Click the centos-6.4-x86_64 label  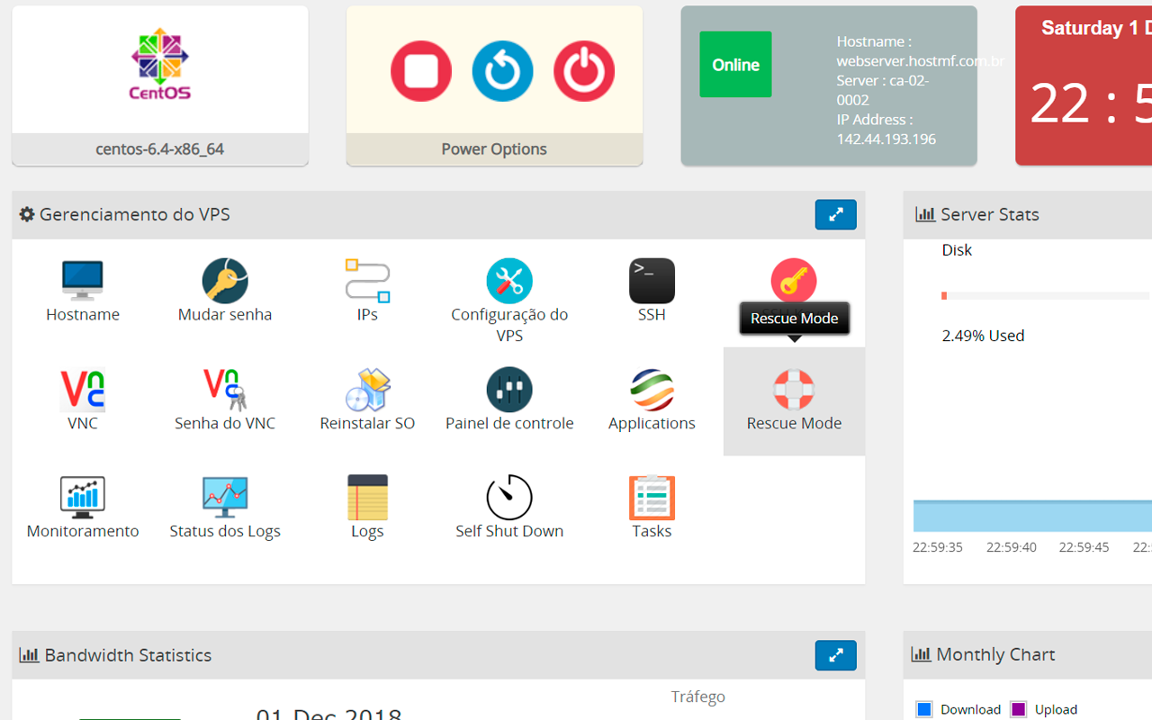(x=160, y=149)
